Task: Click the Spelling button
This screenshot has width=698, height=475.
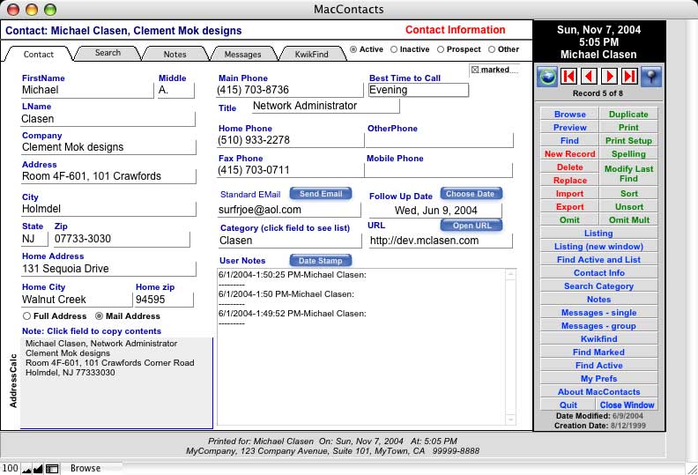Action: pos(628,153)
